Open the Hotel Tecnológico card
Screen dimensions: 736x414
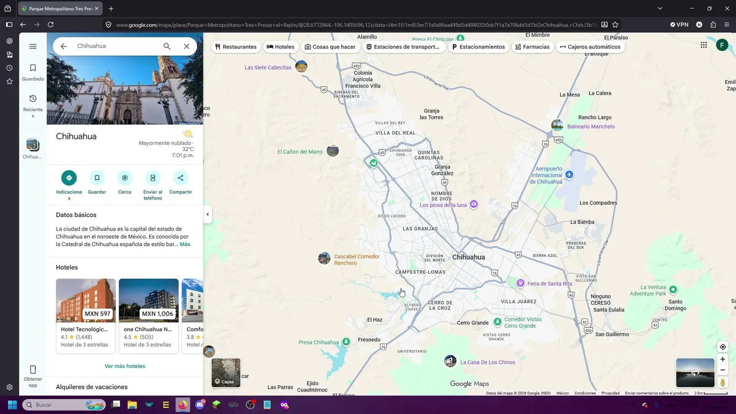coord(86,316)
